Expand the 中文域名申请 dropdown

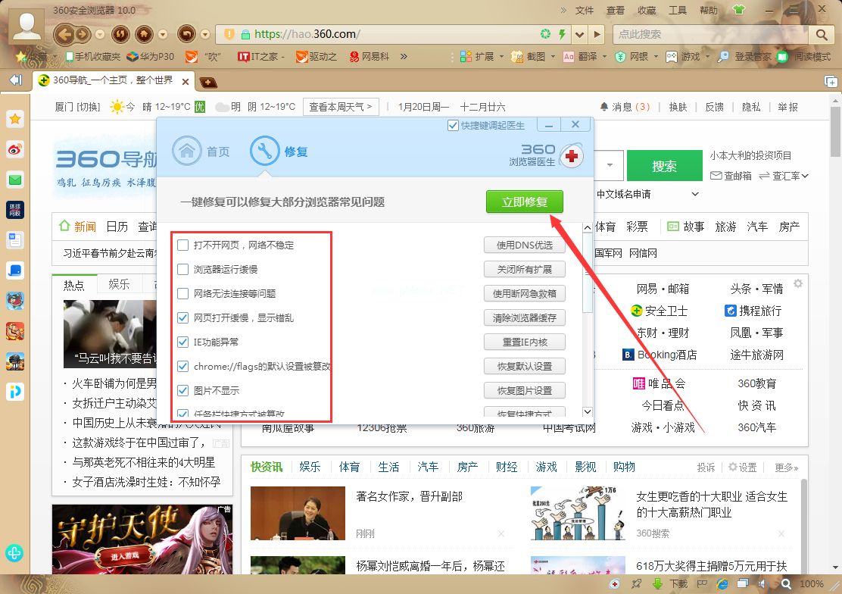(x=694, y=195)
